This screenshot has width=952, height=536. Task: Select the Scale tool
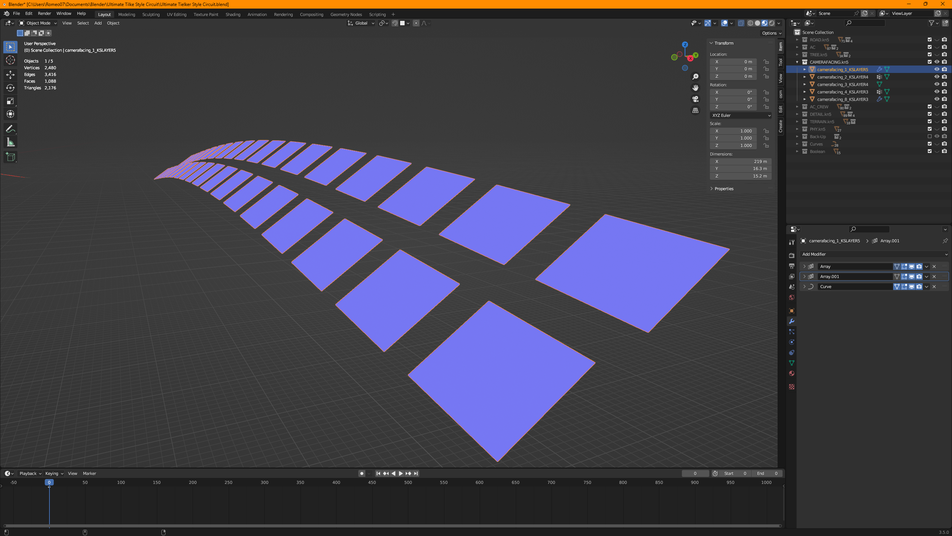pyautogui.click(x=10, y=101)
